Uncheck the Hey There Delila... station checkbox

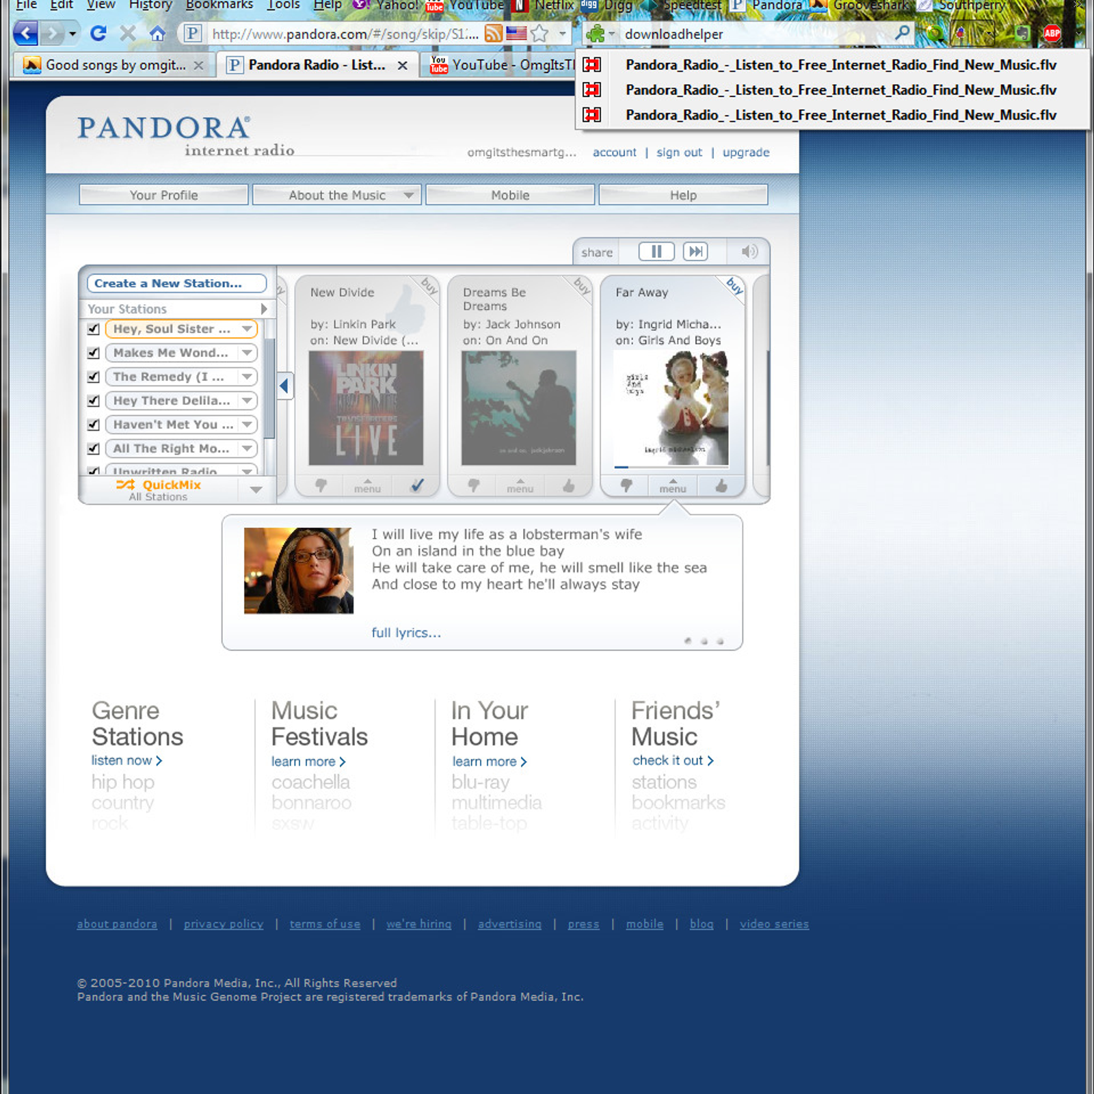click(x=94, y=401)
